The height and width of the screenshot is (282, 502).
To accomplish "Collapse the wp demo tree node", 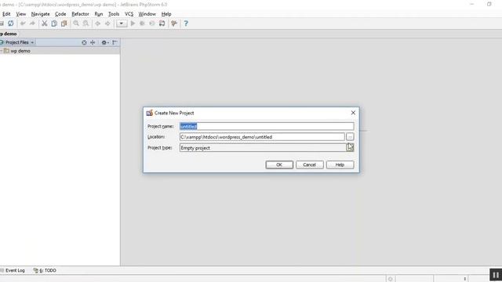I will coord(1,51).
